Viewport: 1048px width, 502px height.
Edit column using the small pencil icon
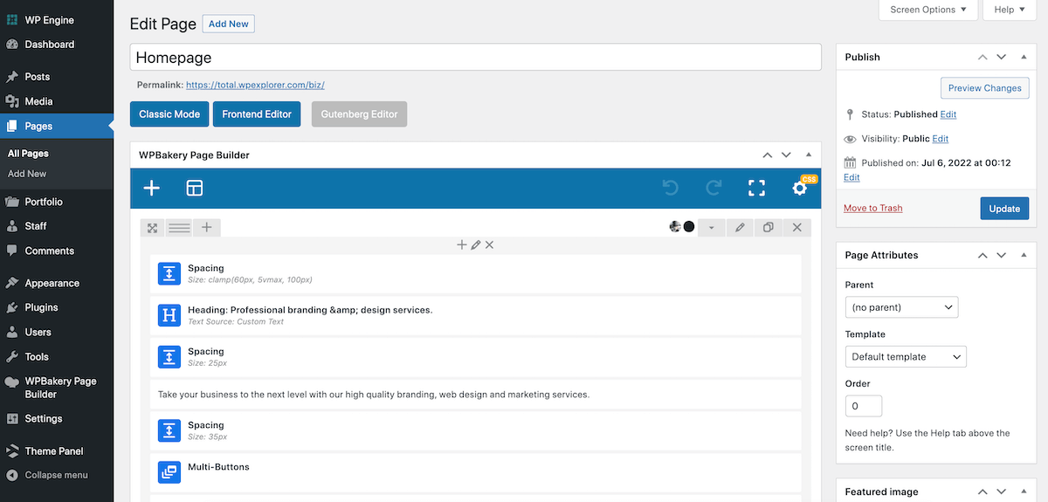(475, 245)
